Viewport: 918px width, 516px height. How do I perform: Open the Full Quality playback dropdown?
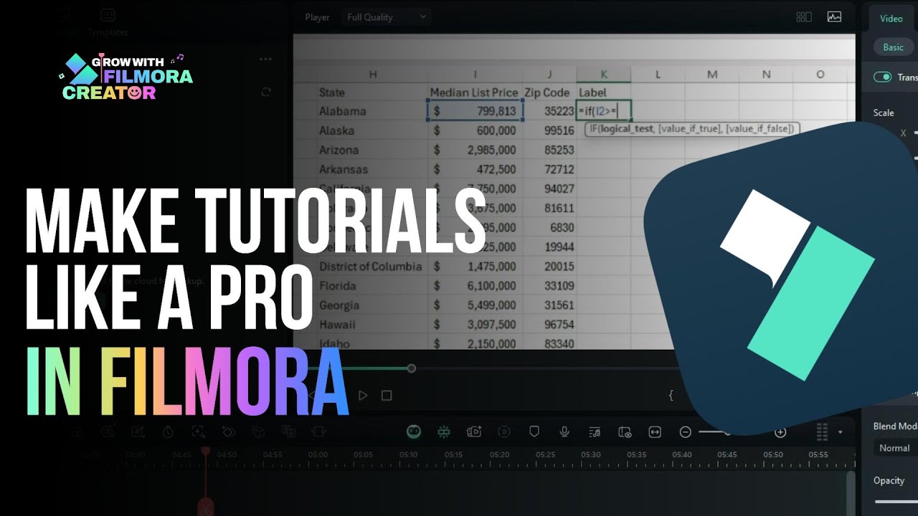click(x=386, y=17)
